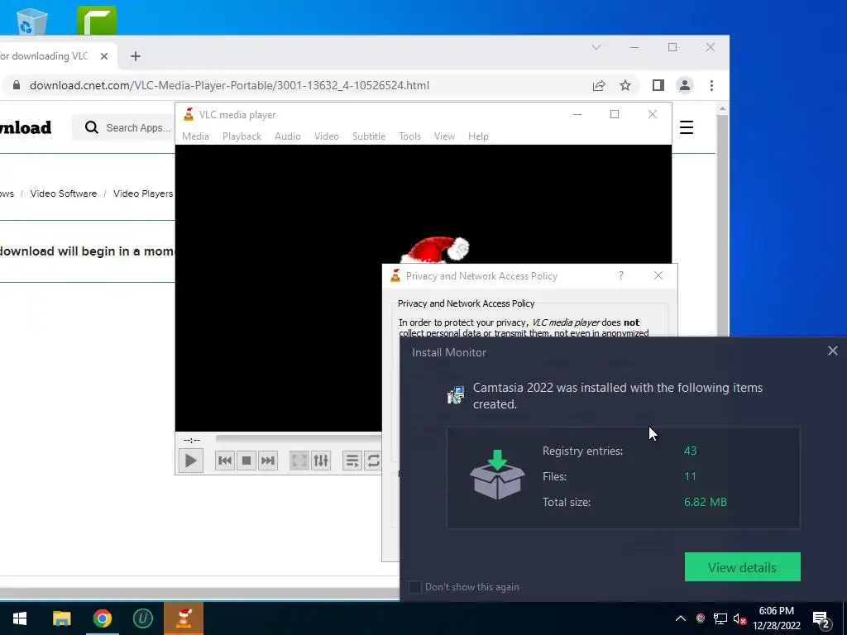Show VLC extended settings equalizer icon
Image resolution: width=847 pixels, height=635 pixels.
(321, 461)
